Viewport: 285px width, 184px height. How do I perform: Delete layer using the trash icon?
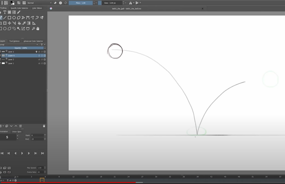click(44, 126)
